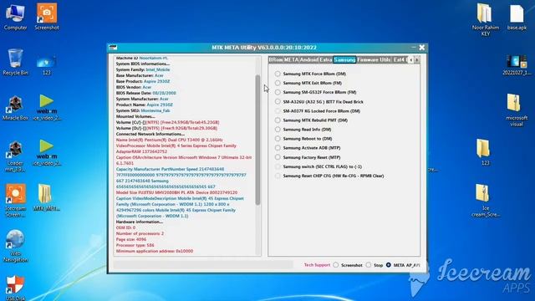535x301 pixels.
Task: Click the Page size: 4096 line
Action: point(131,239)
